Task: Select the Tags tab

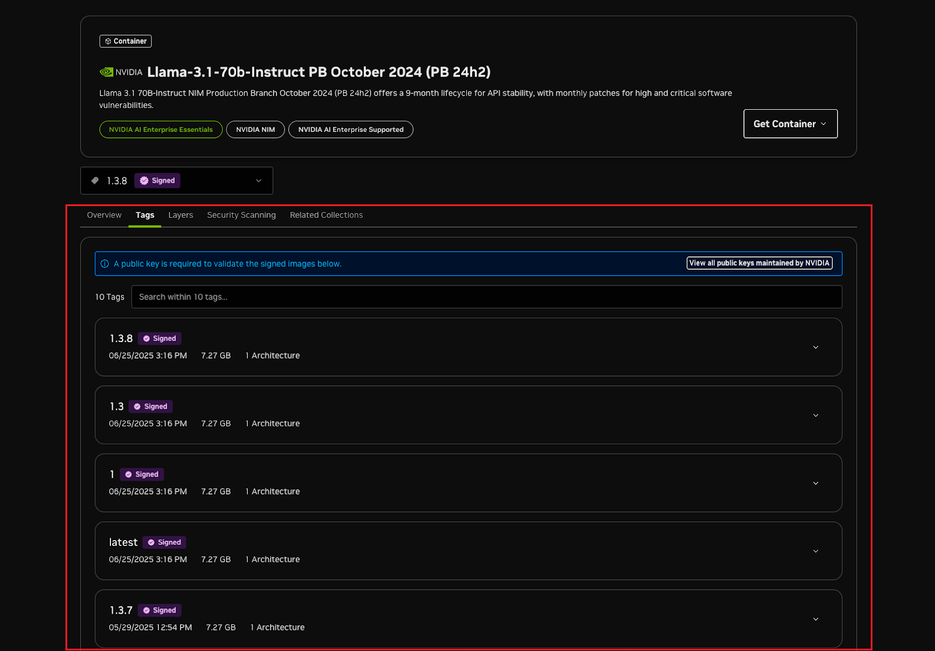Action: coord(145,215)
